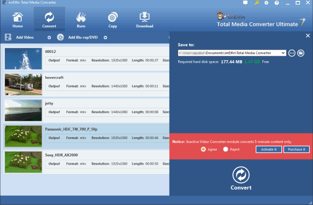
Task: Click the Add Blu-ray/DVD disc icon
Action: coord(60,37)
